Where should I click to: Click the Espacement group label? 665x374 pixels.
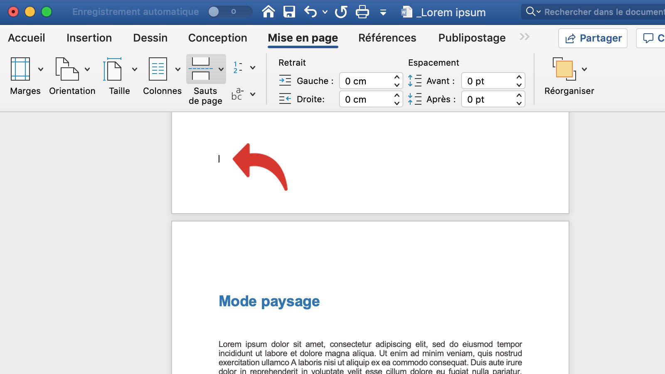(433, 63)
